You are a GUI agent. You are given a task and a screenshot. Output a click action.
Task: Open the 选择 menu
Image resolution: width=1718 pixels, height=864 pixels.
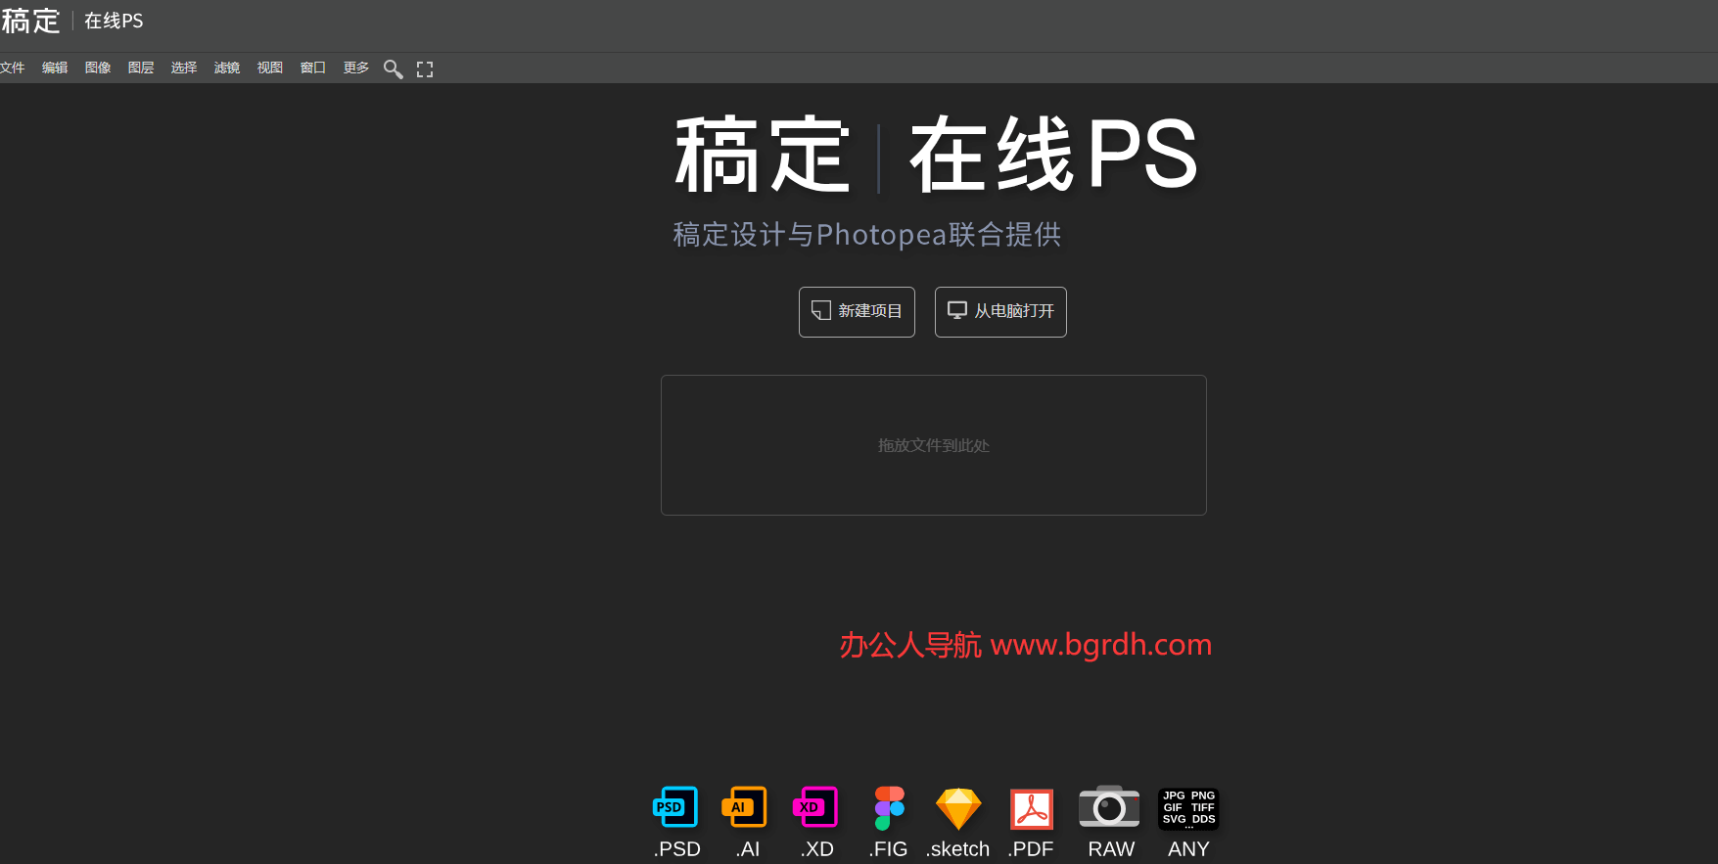184,68
